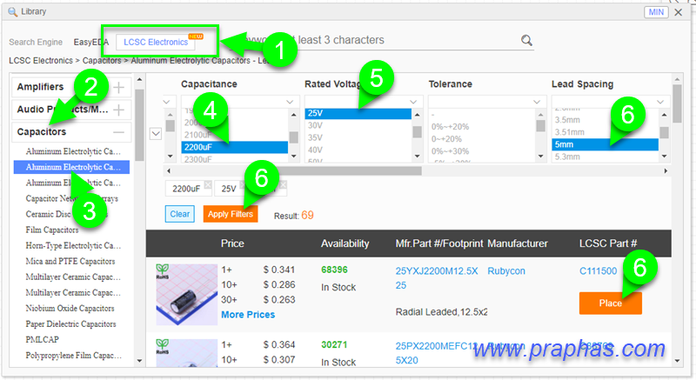Screen dimensions: 696x380
Task: Click the Price column header
Action: pyautogui.click(x=232, y=243)
